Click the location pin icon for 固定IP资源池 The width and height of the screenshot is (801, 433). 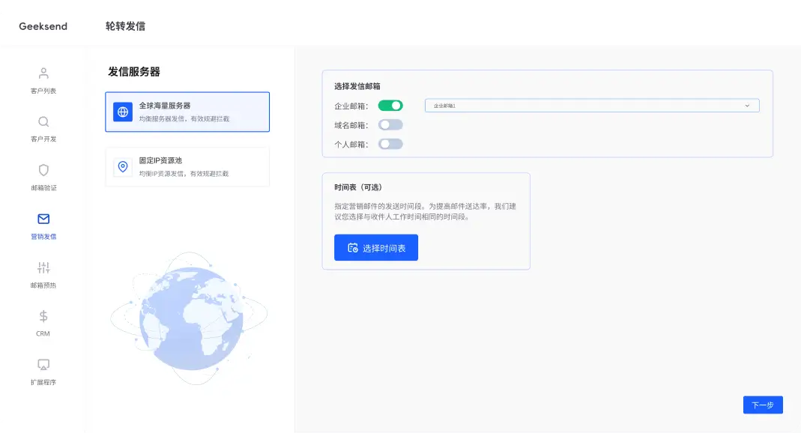(123, 166)
